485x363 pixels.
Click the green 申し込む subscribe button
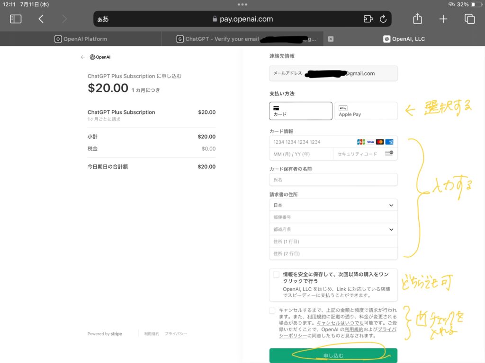(333, 355)
